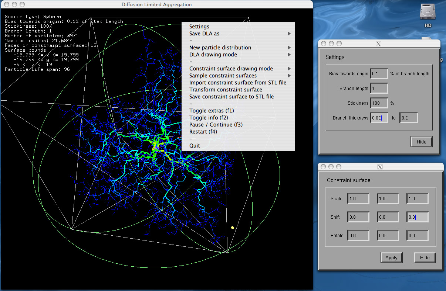446x291 pixels.
Task: Click the 'Number of particles: 3971' text
Action: coord(41,36)
